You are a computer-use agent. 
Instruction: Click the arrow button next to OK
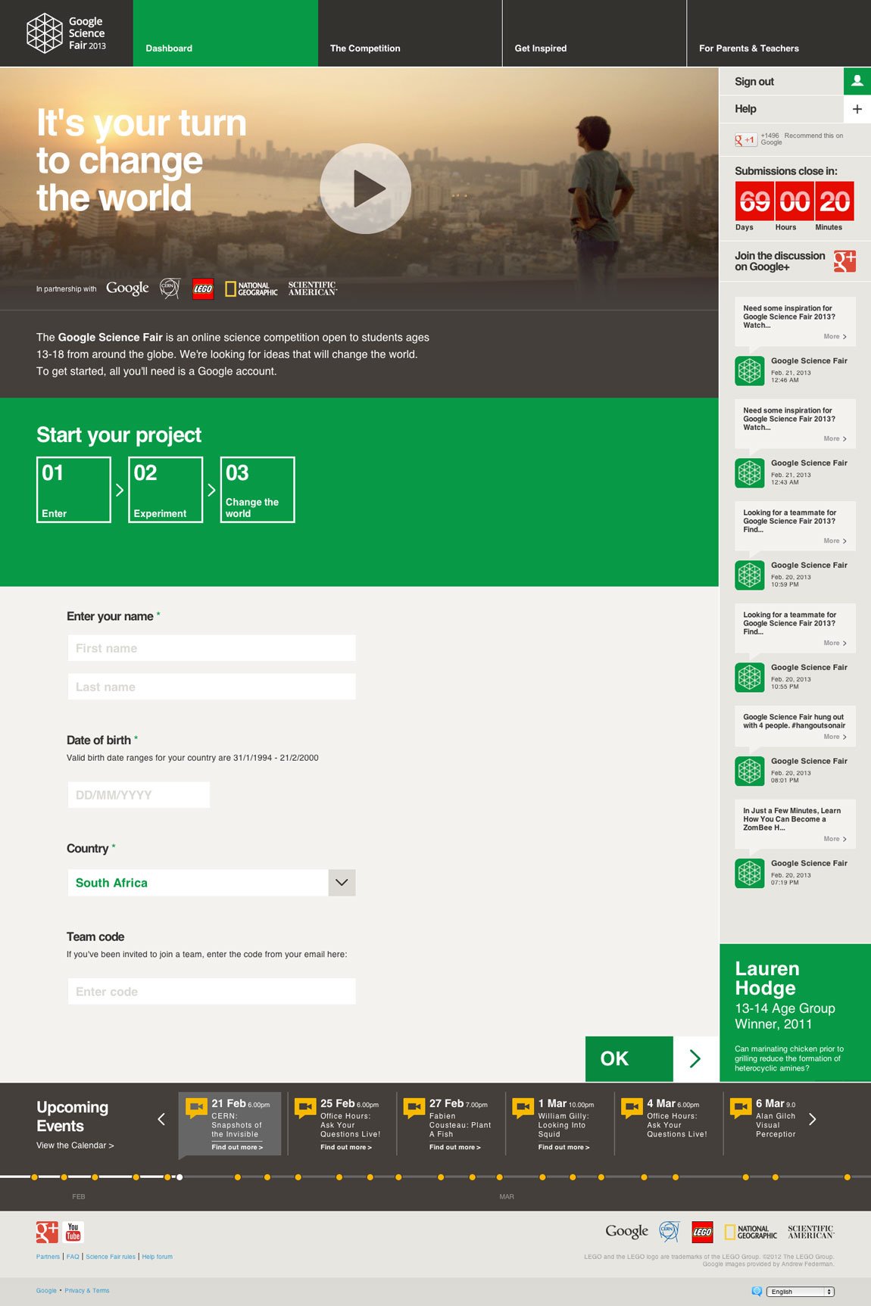point(696,1059)
